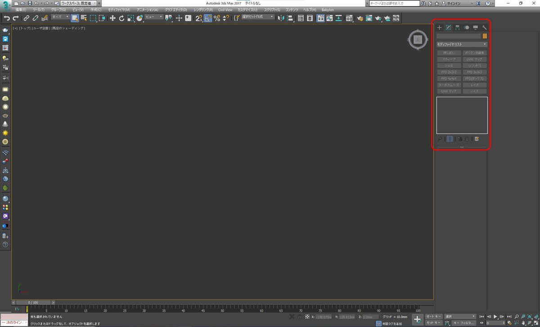Click the Render Production teapot icon
This screenshot has height=327, width=540.
click(x=378, y=18)
